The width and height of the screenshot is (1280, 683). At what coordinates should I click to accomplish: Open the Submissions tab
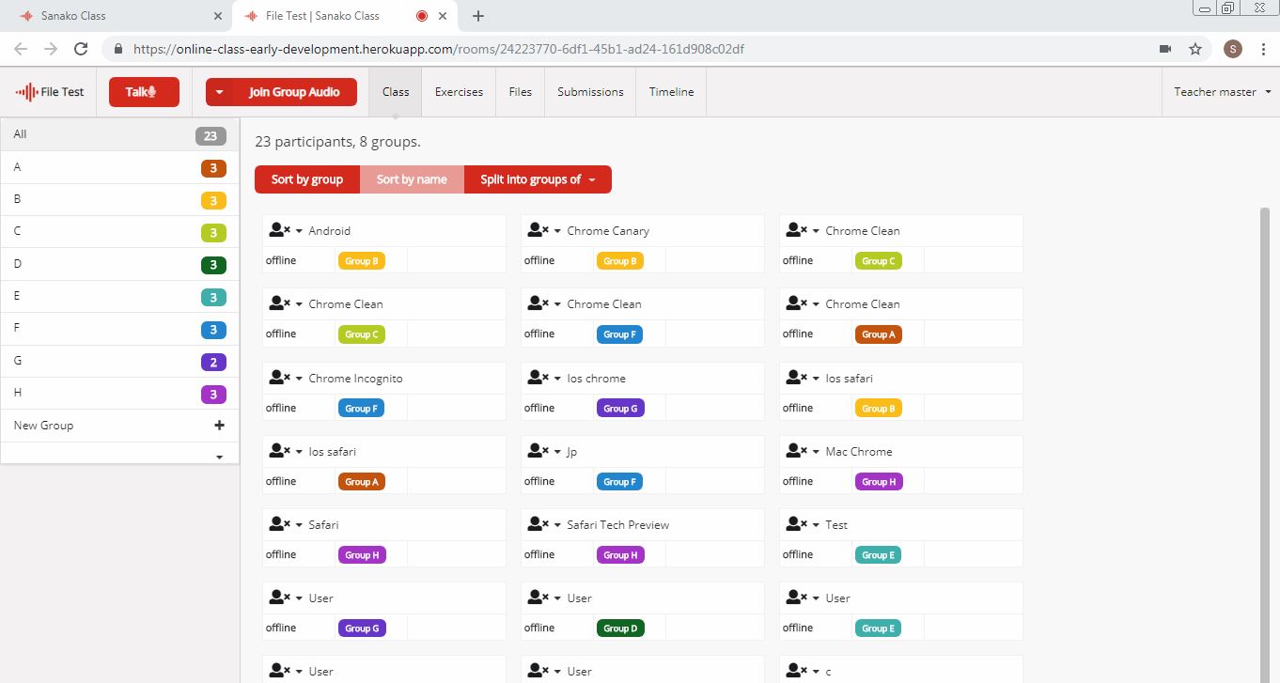(x=590, y=92)
